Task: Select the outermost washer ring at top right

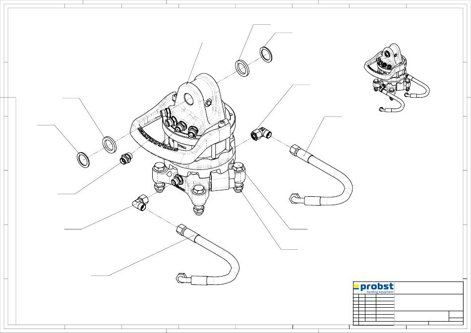Action: tap(266, 55)
